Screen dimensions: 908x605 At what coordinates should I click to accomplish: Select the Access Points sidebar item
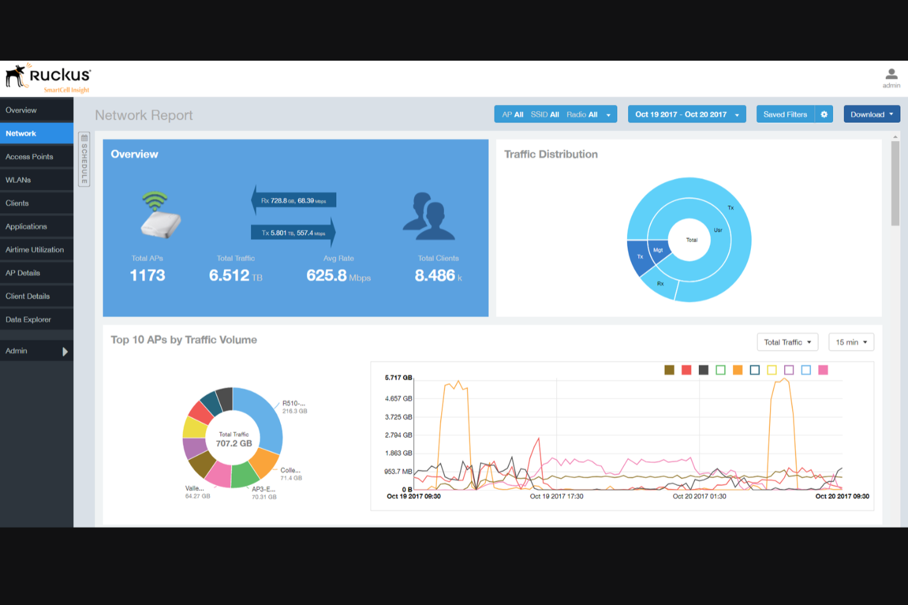[29, 156]
